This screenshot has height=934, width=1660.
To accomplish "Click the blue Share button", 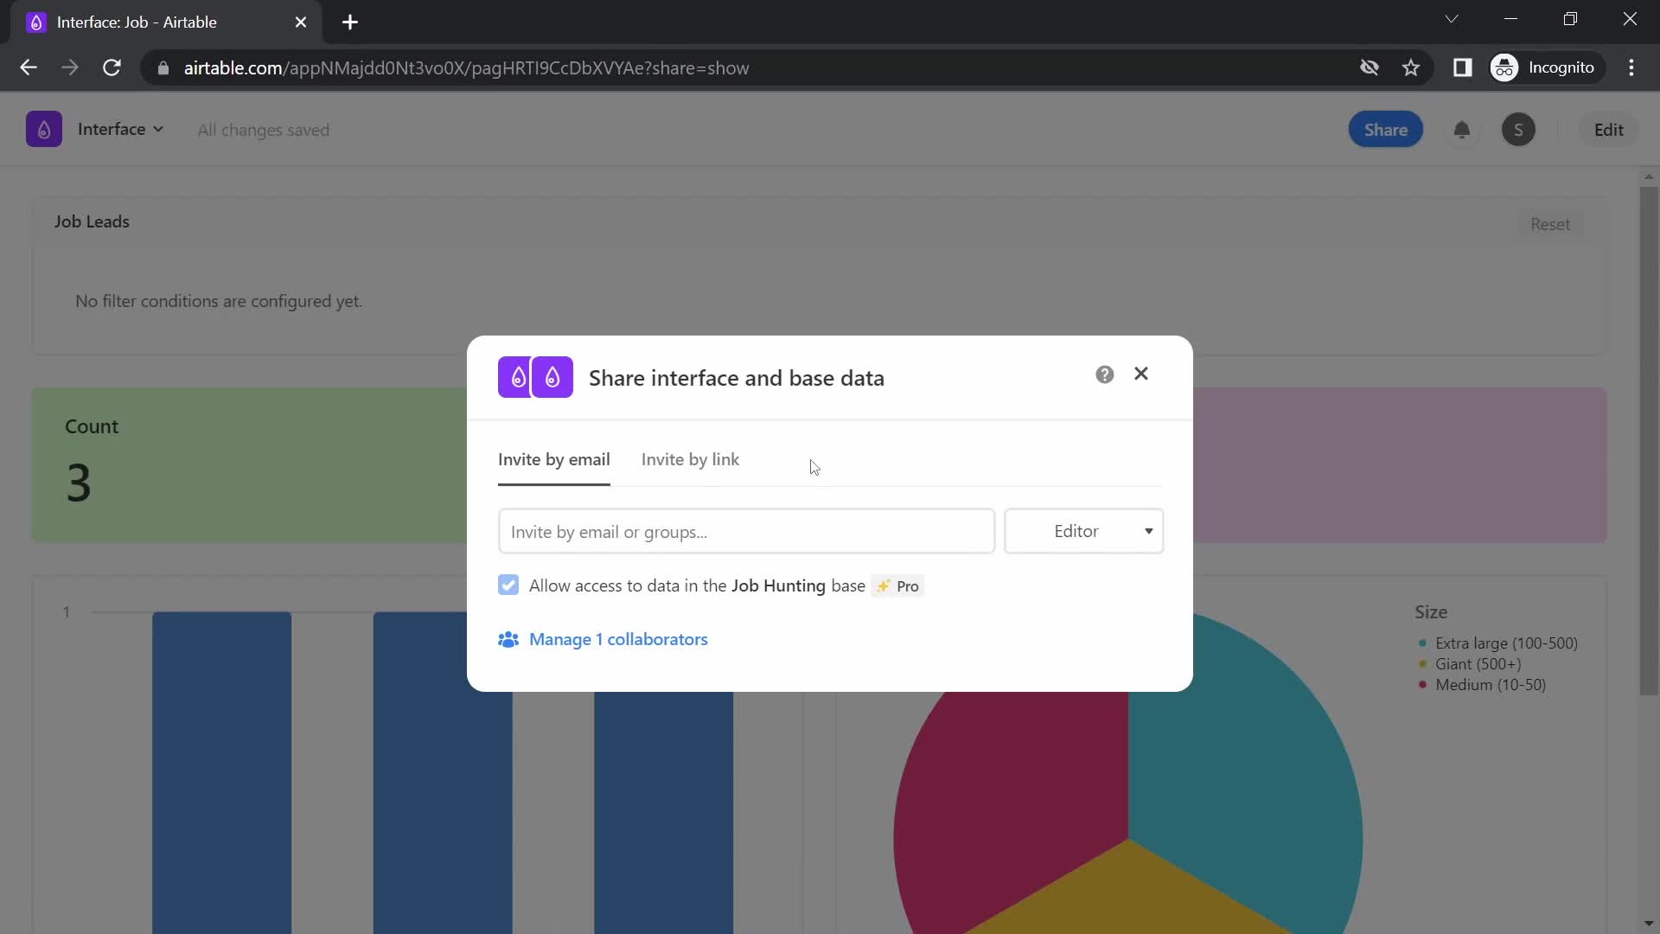I will tap(1385, 130).
